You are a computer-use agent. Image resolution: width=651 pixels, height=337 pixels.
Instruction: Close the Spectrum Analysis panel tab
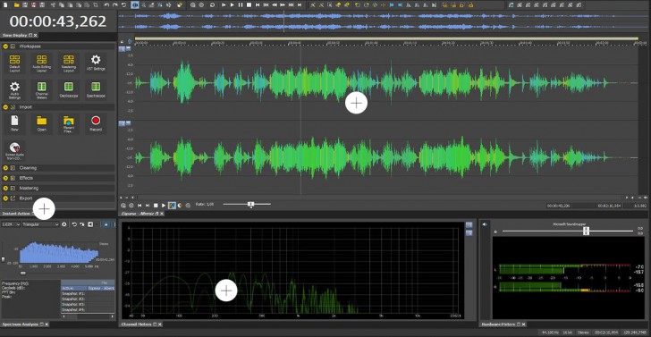[46, 324]
